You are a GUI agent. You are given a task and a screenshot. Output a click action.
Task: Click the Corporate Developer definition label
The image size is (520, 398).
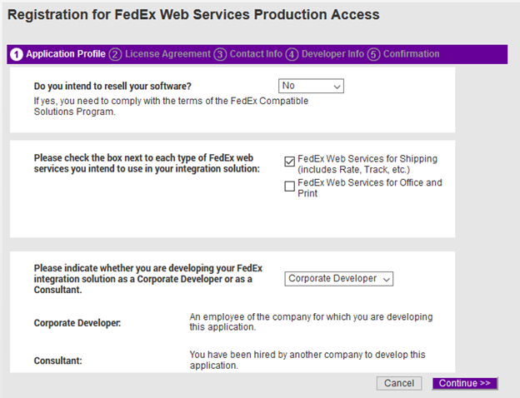pyautogui.click(x=77, y=322)
